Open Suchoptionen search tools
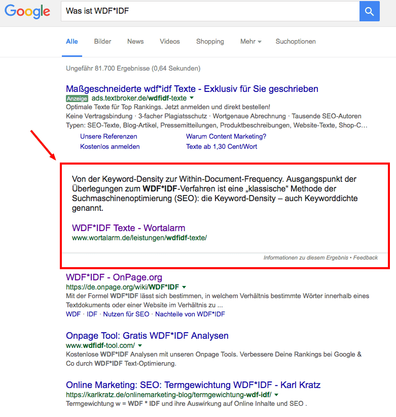The image size is (396, 417). (296, 42)
